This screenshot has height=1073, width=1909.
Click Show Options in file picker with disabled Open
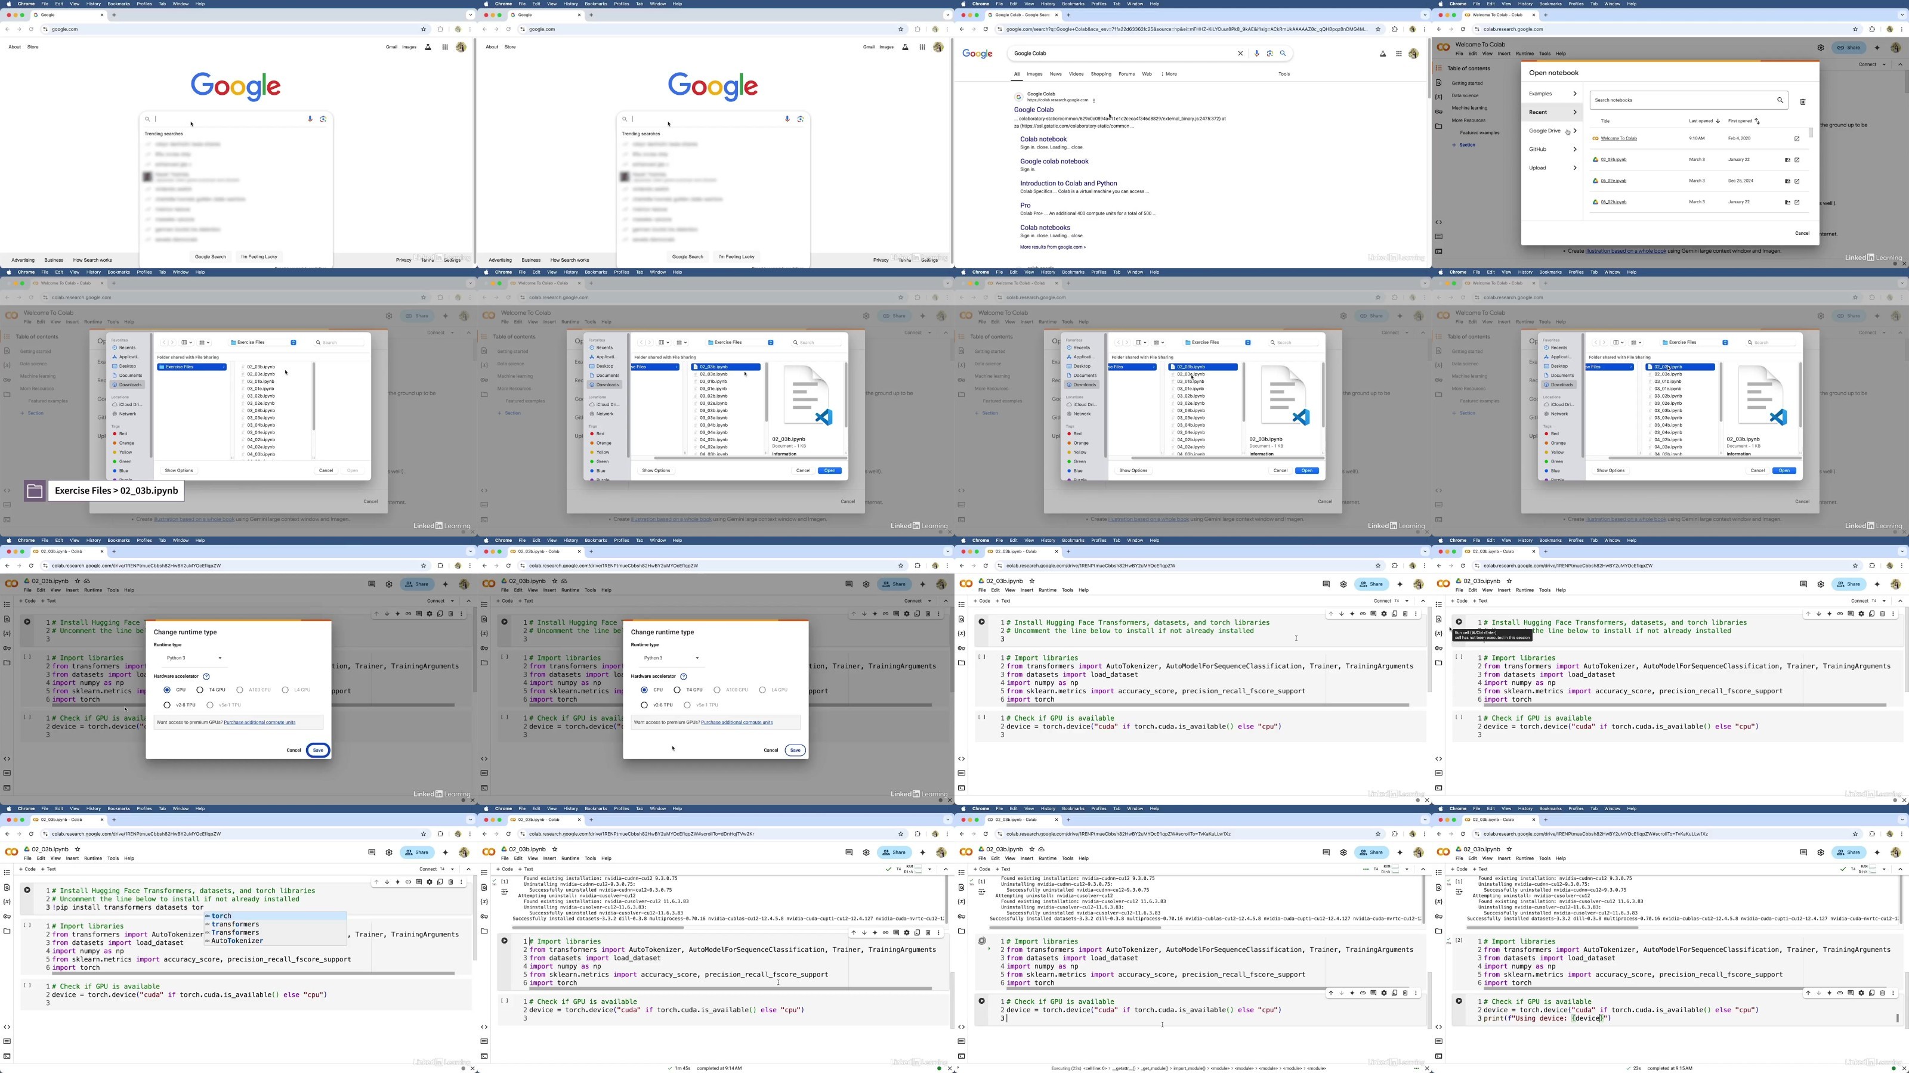pyautogui.click(x=178, y=470)
